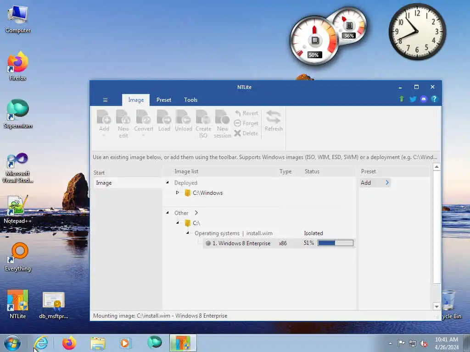Open the Computer desktop icon
Image resolution: width=470 pixels, height=352 pixels.
[18, 19]
